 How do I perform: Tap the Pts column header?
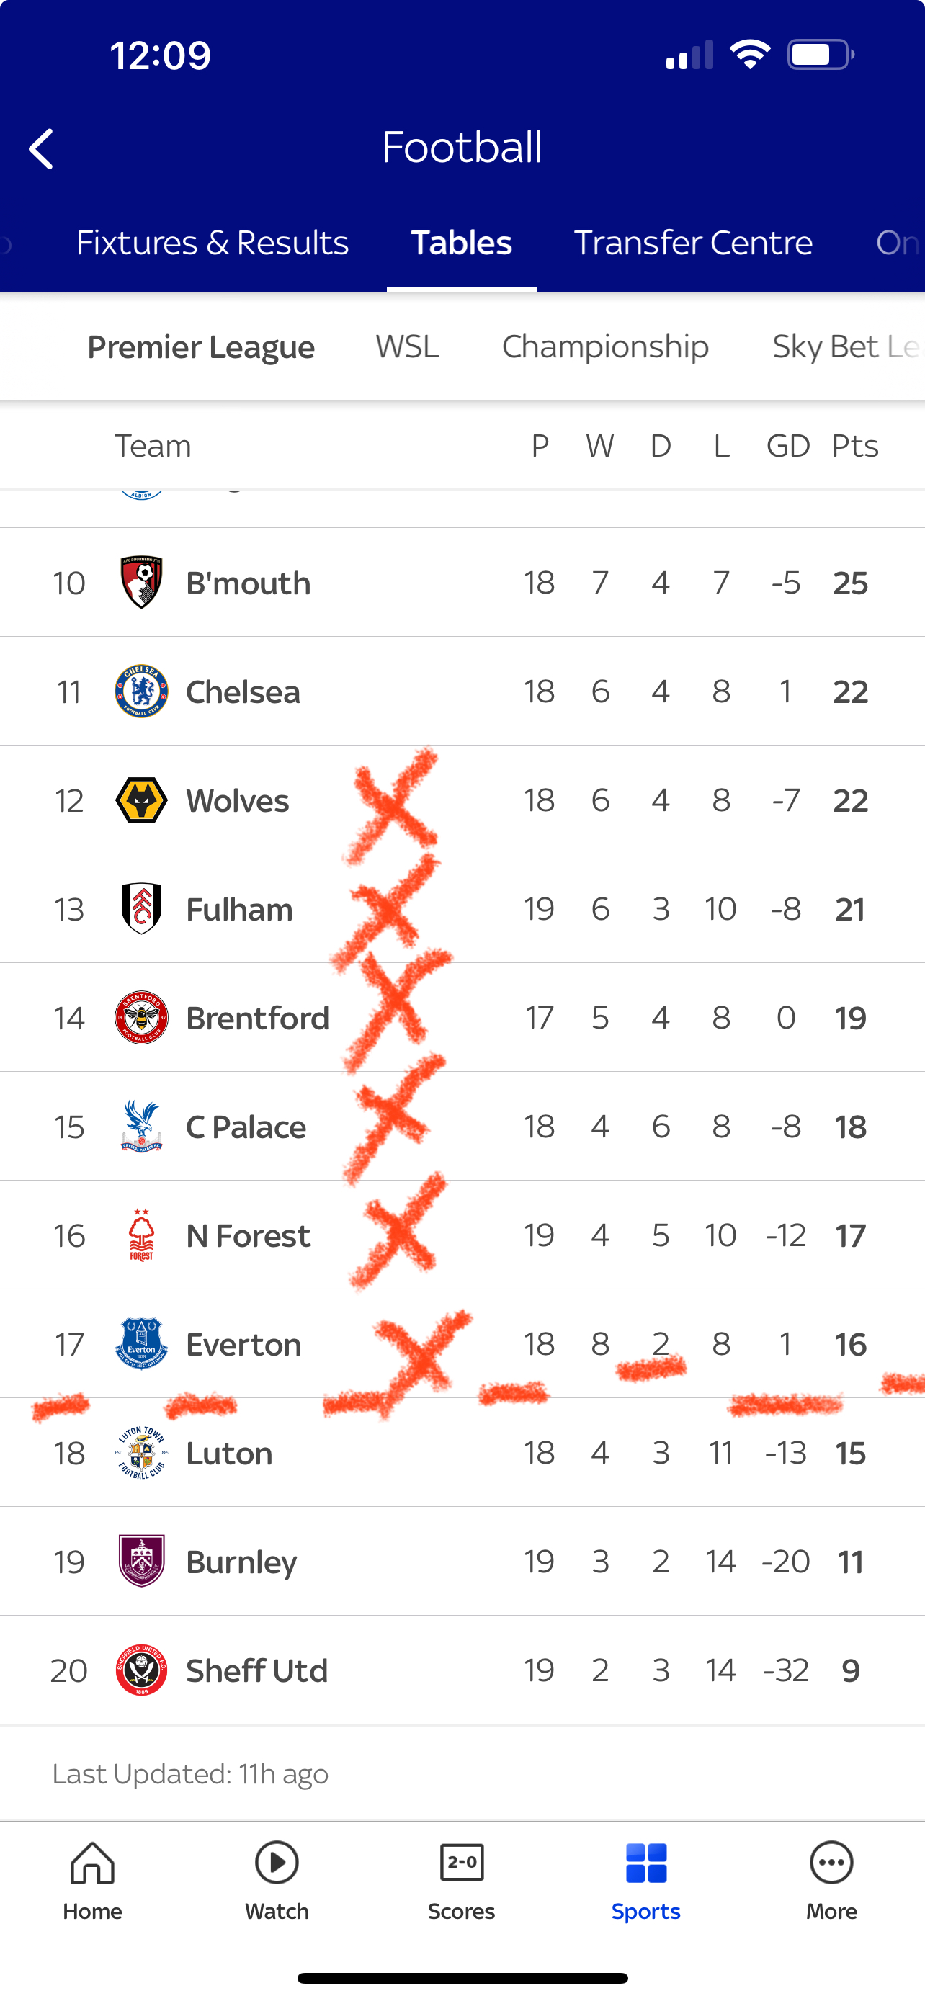(x=854, y=446)
